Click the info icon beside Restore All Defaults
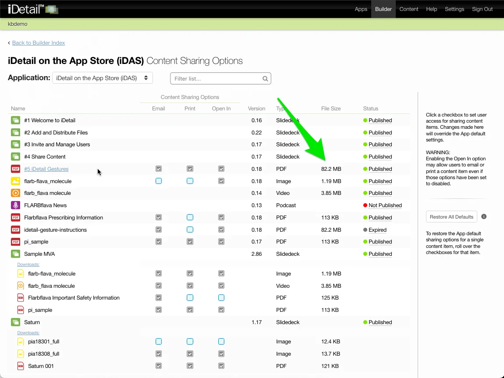This screenshot has height=378, width=504. 484,217
